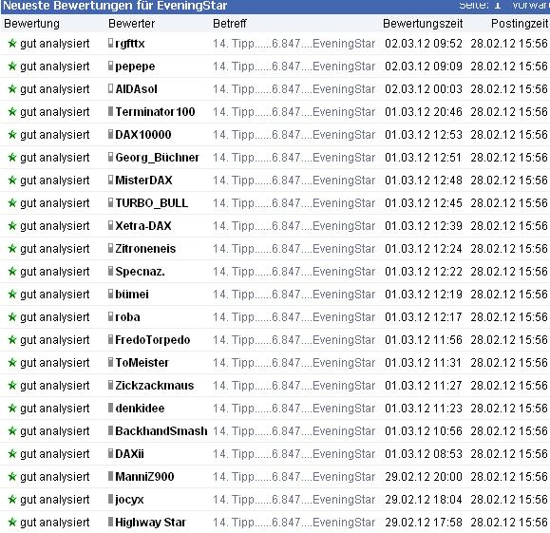
Task: Click rating time 02.03.12 09:52
Action: click(x=424, y=44)
